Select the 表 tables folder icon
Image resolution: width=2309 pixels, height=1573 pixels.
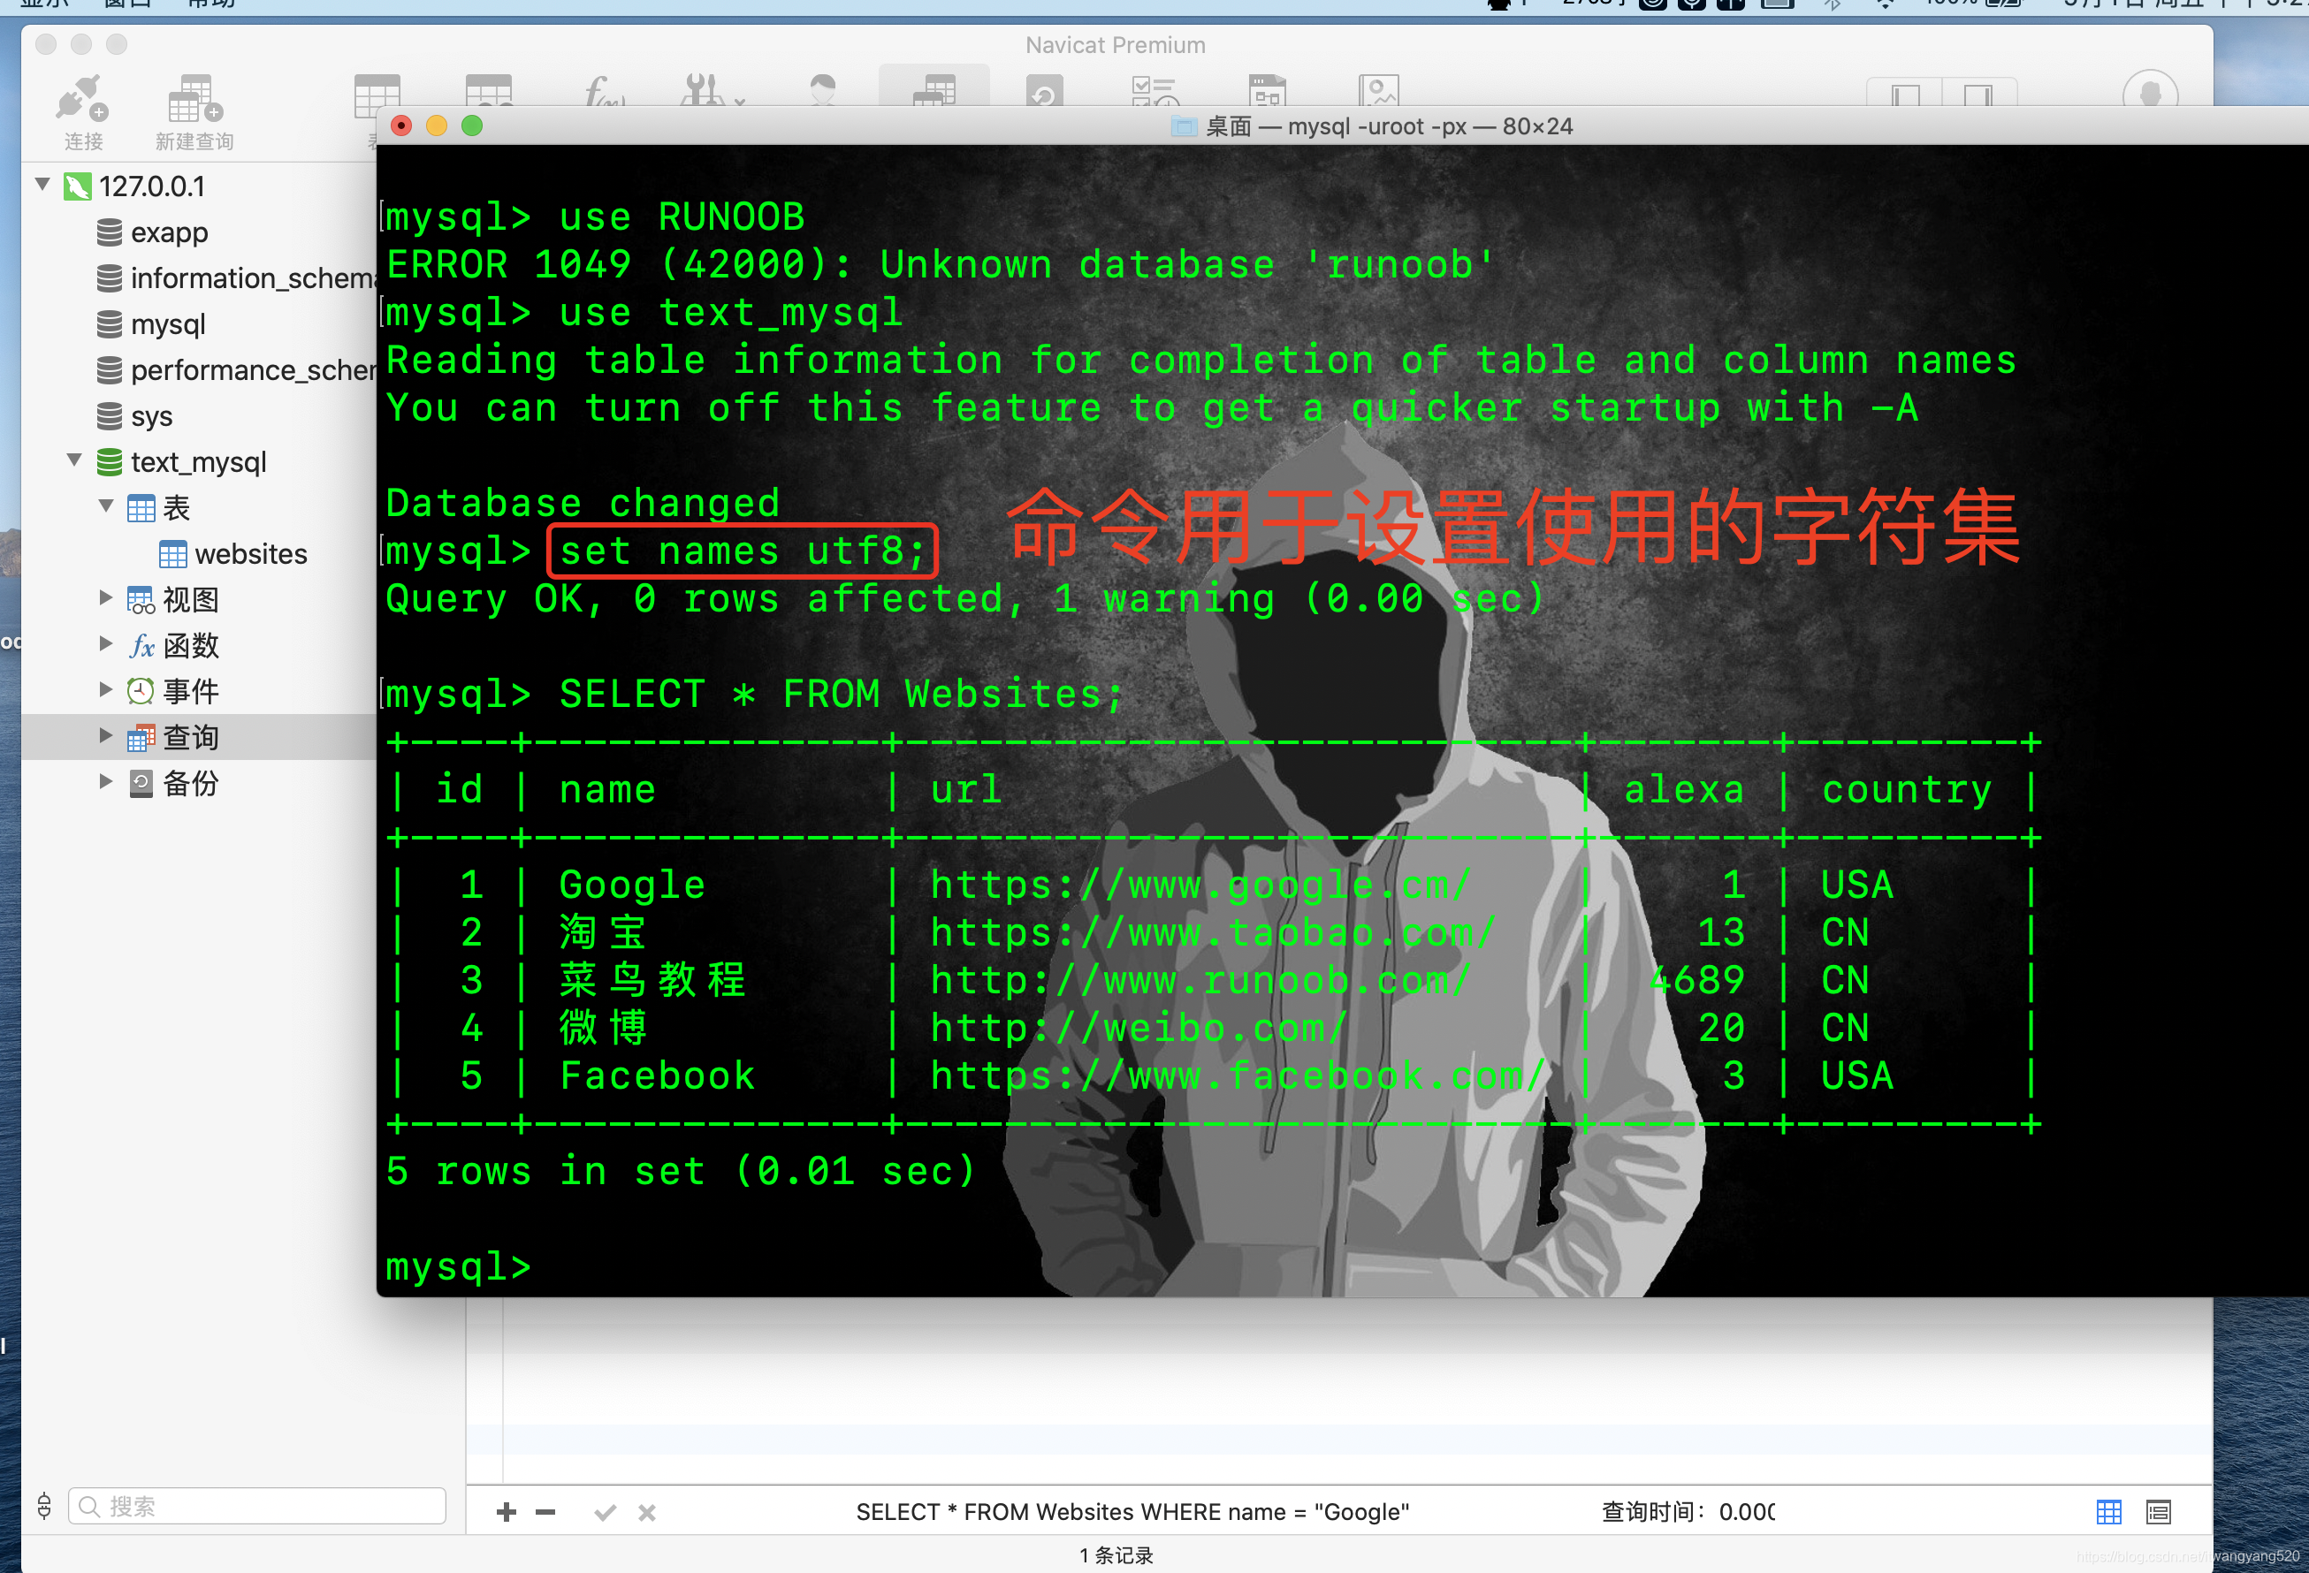[141, 508]
